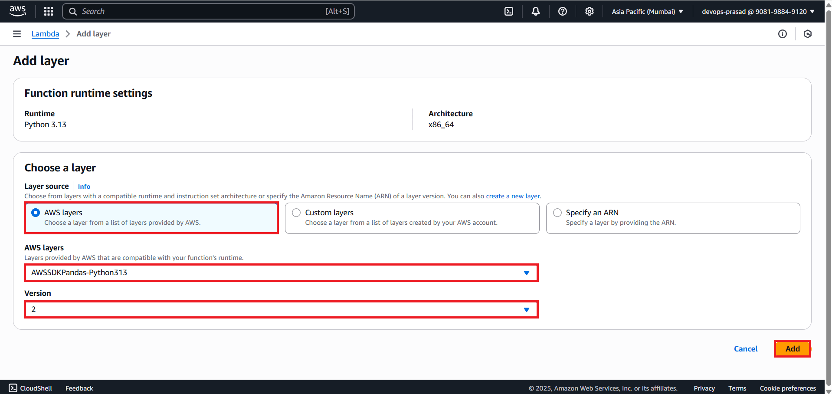Image resolution: width=832 pixels, height=394 pixels.
Task: Select Specify an ARN
Action: coord(557,213)
